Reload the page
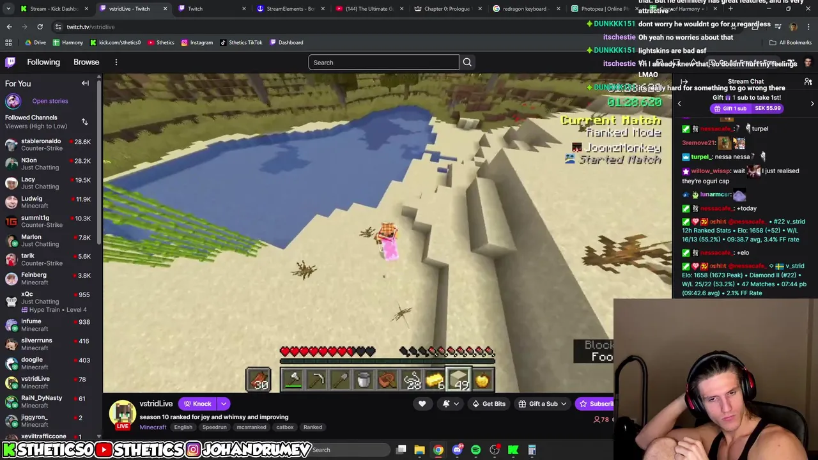This screenshot has width=818, height=460. [x=40, y=27]
